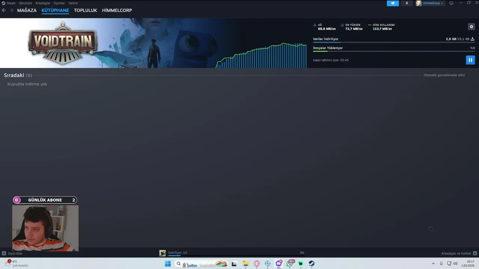
Task: Click the plus icon beside Oyun Ekle
Action: [4, 253]
